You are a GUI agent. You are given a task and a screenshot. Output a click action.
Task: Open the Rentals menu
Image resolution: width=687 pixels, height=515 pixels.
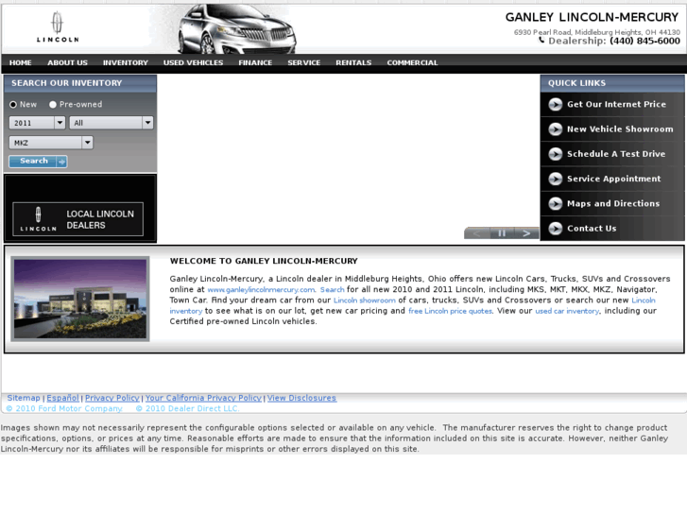pos(353,62)
